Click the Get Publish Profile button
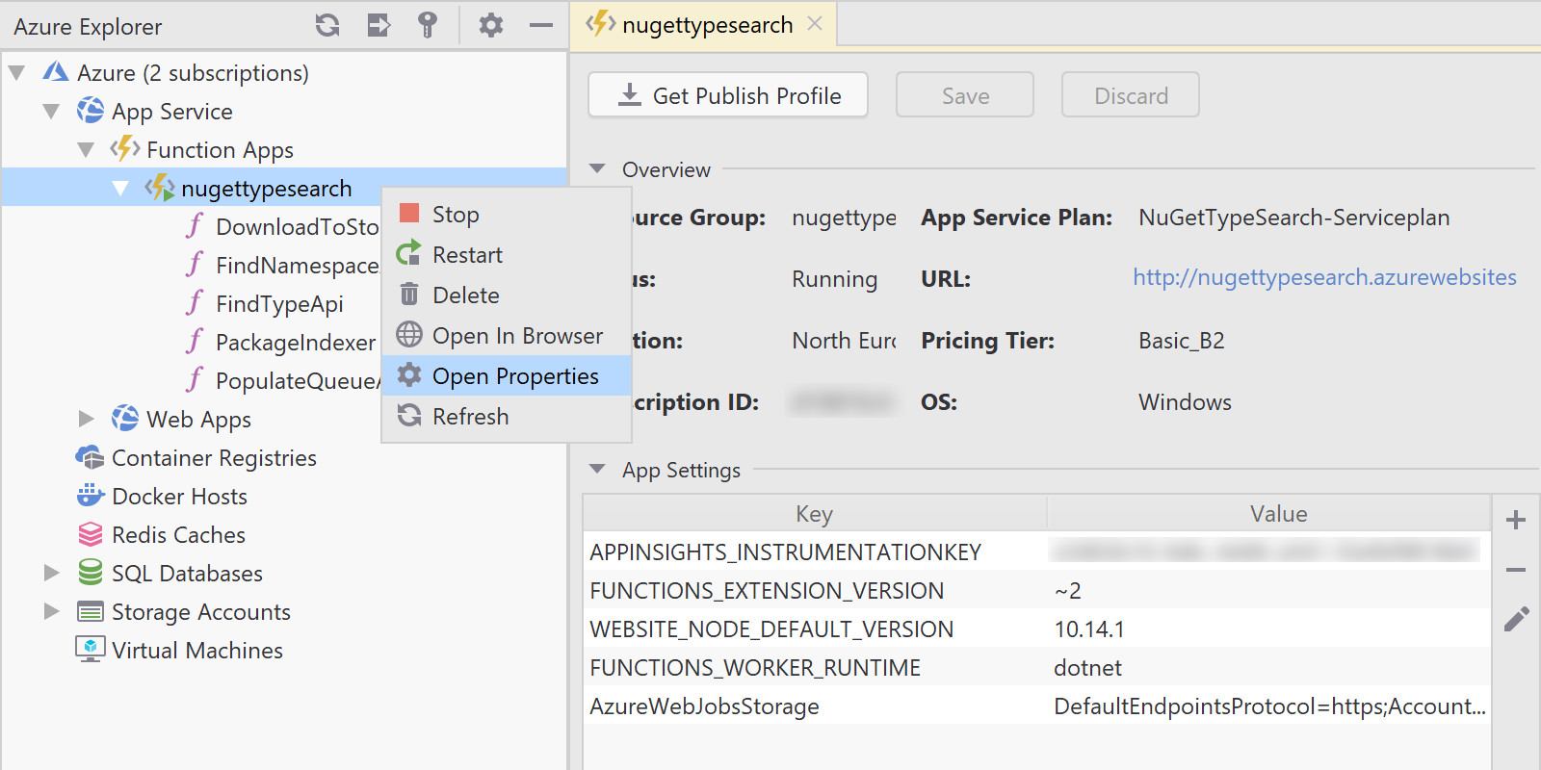This screenshot has width=1541, height=770. click(728, 95)
